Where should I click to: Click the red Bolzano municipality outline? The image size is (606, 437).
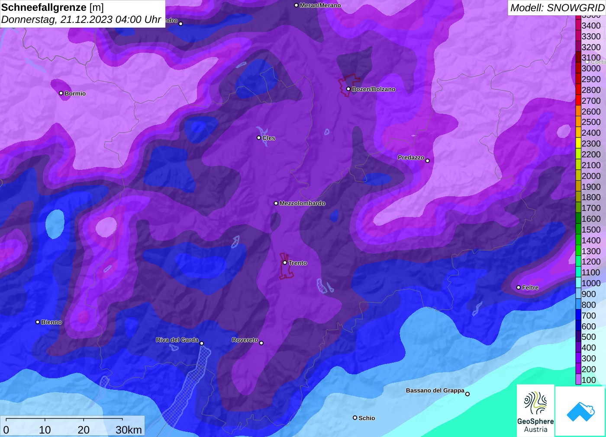click(348, 85)
